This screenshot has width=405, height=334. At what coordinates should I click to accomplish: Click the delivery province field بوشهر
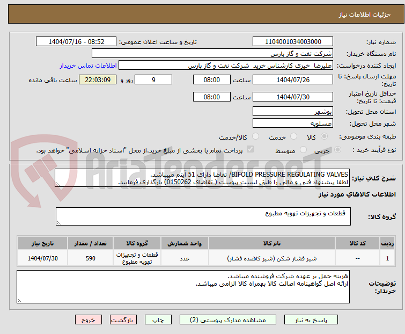coord(293,111)
